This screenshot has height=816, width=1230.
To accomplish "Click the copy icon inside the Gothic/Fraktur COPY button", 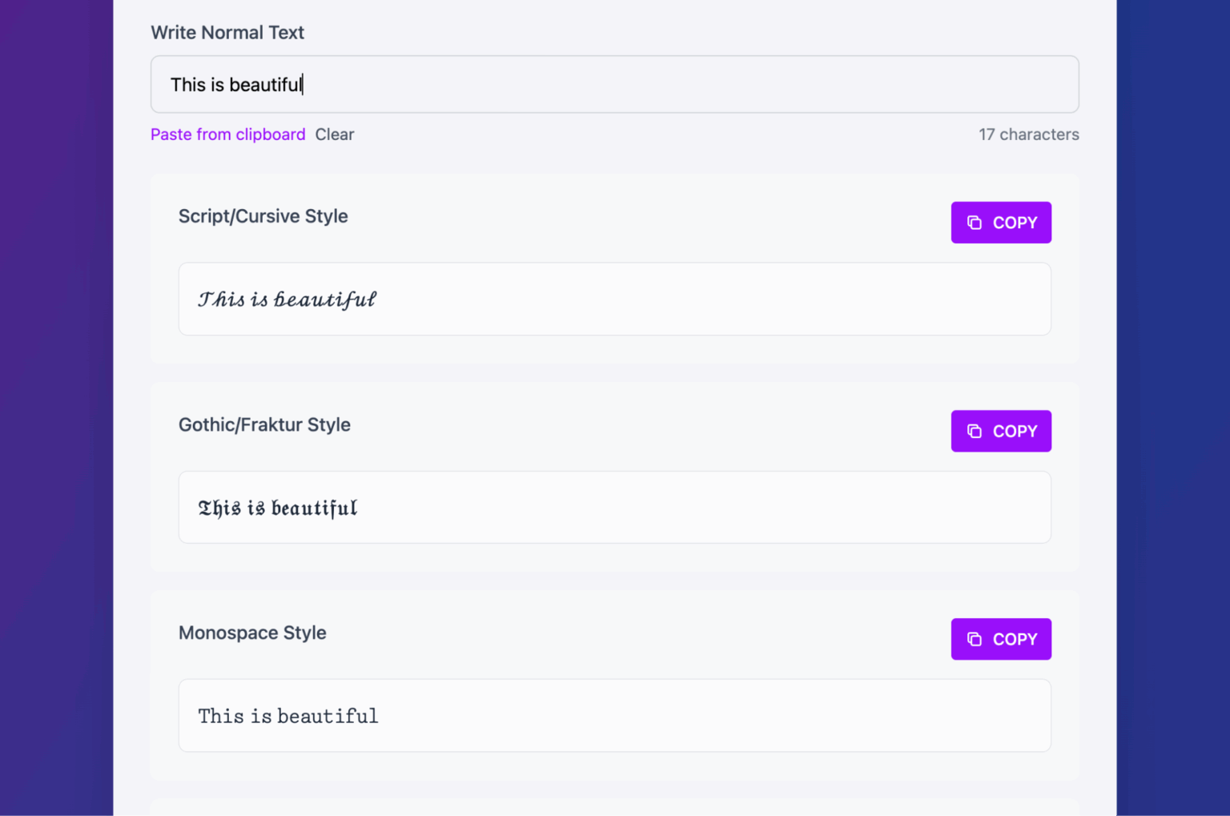I will point(975,431).
